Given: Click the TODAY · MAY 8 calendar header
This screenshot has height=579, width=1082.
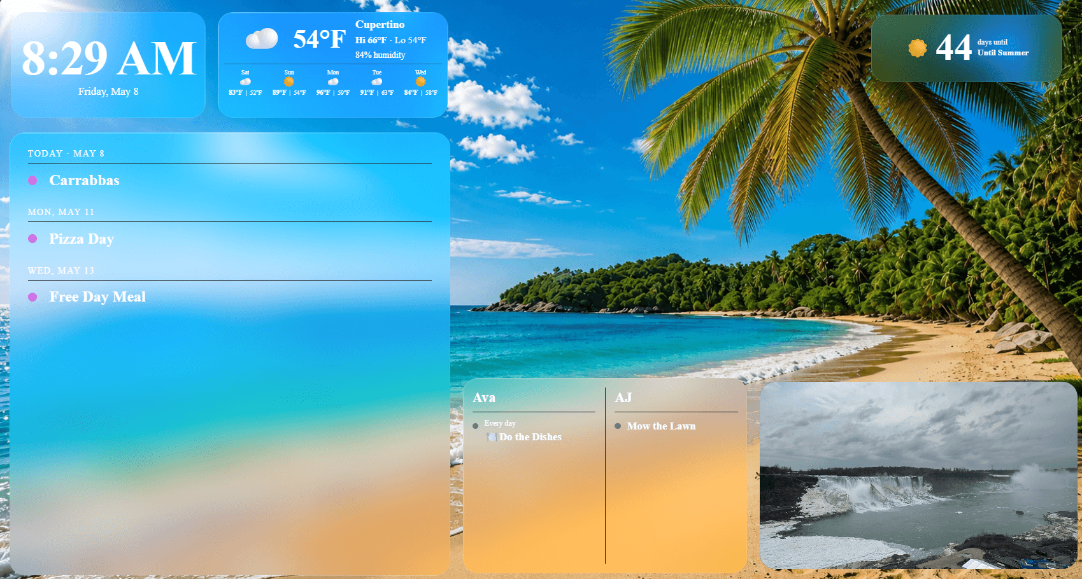Looking at the screenshot, I should tap(66, 153).
